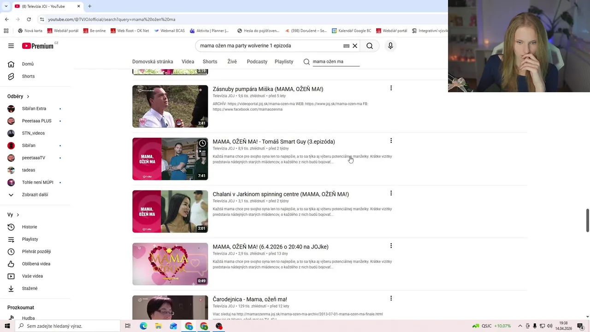Click thumbnail of Zásnuby pumpára Miška

click(170, 107)
